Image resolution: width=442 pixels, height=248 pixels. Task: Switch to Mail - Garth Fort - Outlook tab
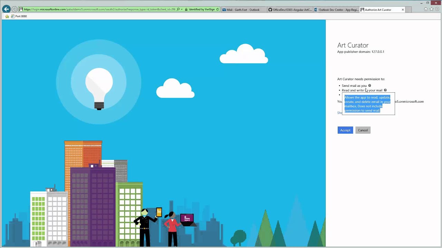pos(243,10)
